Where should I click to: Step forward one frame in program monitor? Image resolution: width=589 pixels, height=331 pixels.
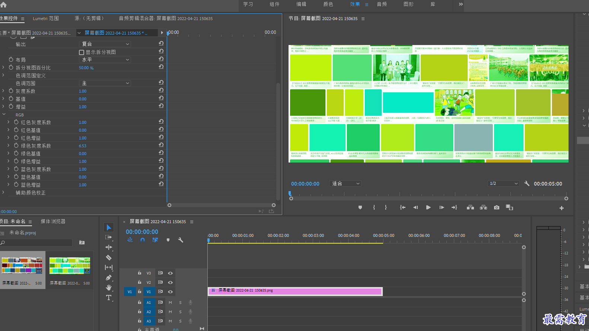tap(442, 208)
